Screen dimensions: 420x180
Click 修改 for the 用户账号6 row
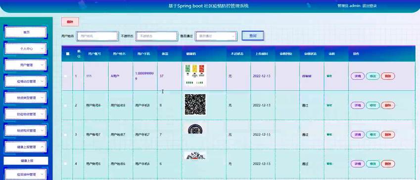coord(373,164)
